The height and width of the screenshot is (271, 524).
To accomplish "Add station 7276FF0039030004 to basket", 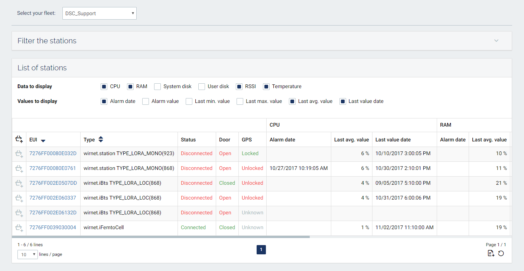I will point(19,228).
